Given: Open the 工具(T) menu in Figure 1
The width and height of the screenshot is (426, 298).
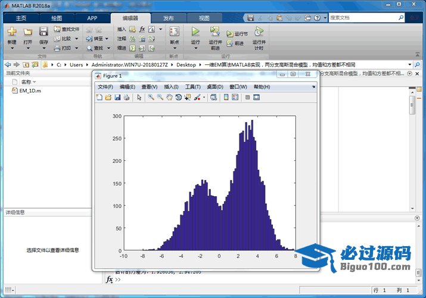Looking at the screenshot, I should coord(194,87).
